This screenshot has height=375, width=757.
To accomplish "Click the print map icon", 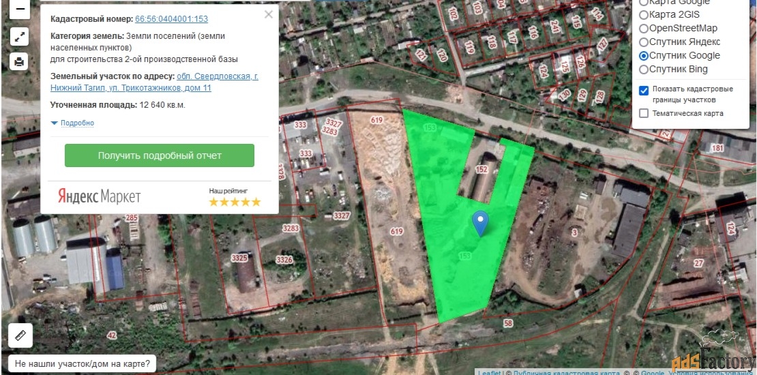I will pyautogui.click(x=19, y=62).
